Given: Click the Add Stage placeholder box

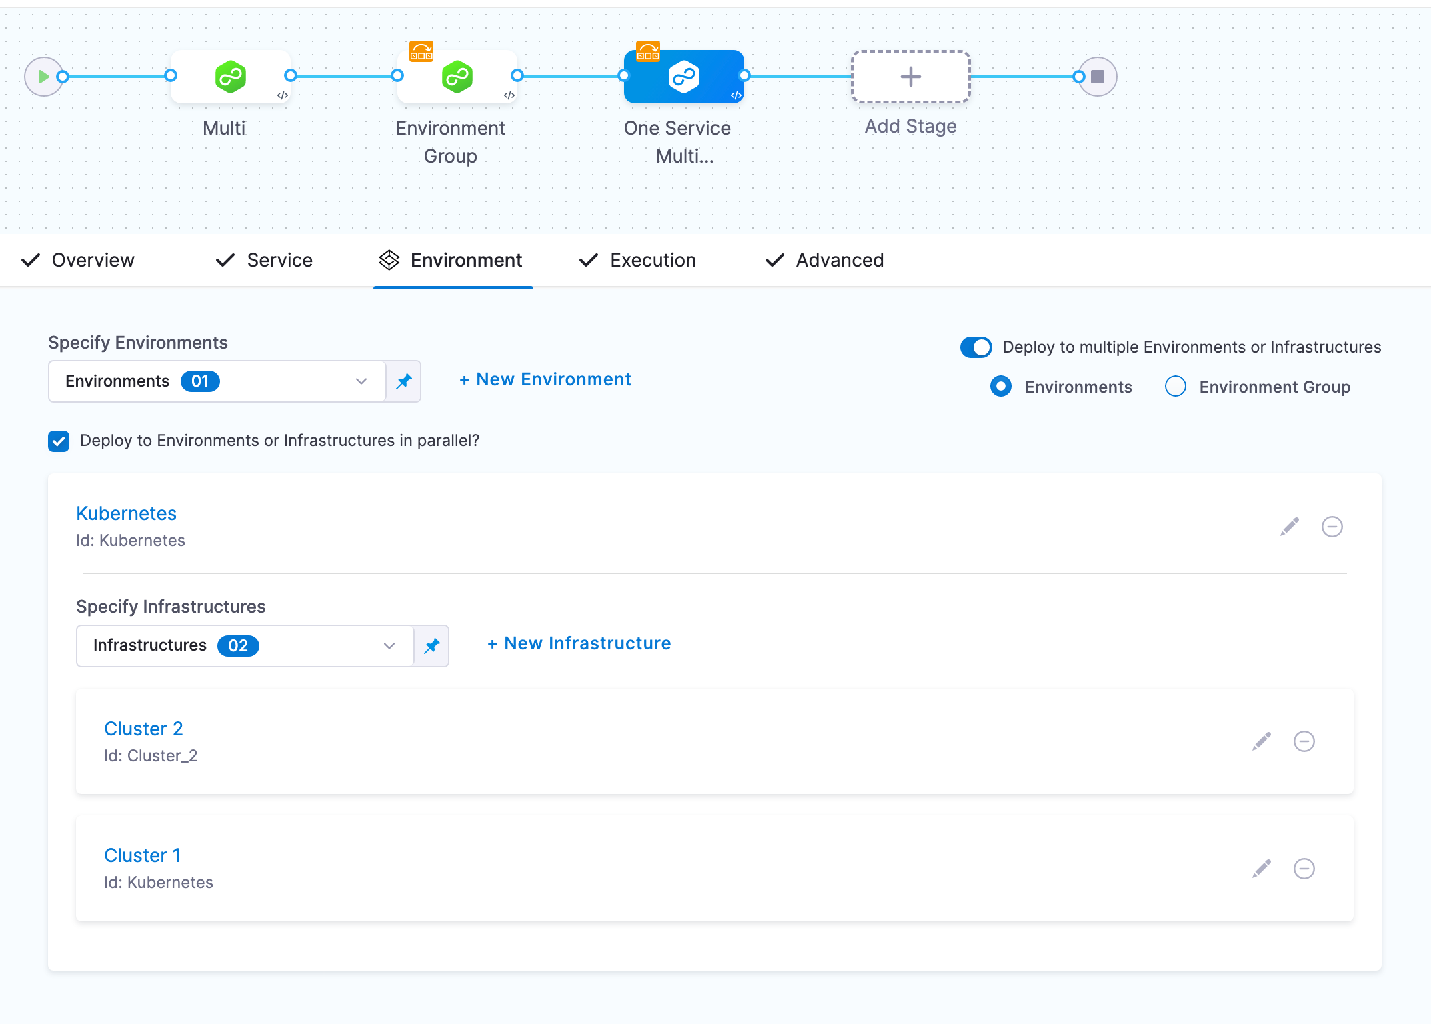Looking at the screenshot, I should (910, 77).
